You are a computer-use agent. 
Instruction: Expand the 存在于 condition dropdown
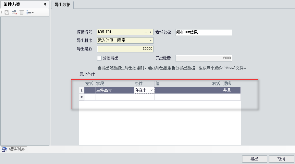pos(152,90)
